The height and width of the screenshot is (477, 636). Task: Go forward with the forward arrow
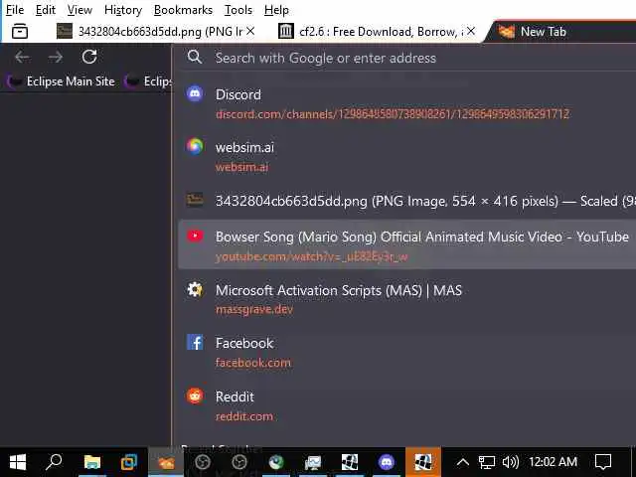(x=56, y=58)
